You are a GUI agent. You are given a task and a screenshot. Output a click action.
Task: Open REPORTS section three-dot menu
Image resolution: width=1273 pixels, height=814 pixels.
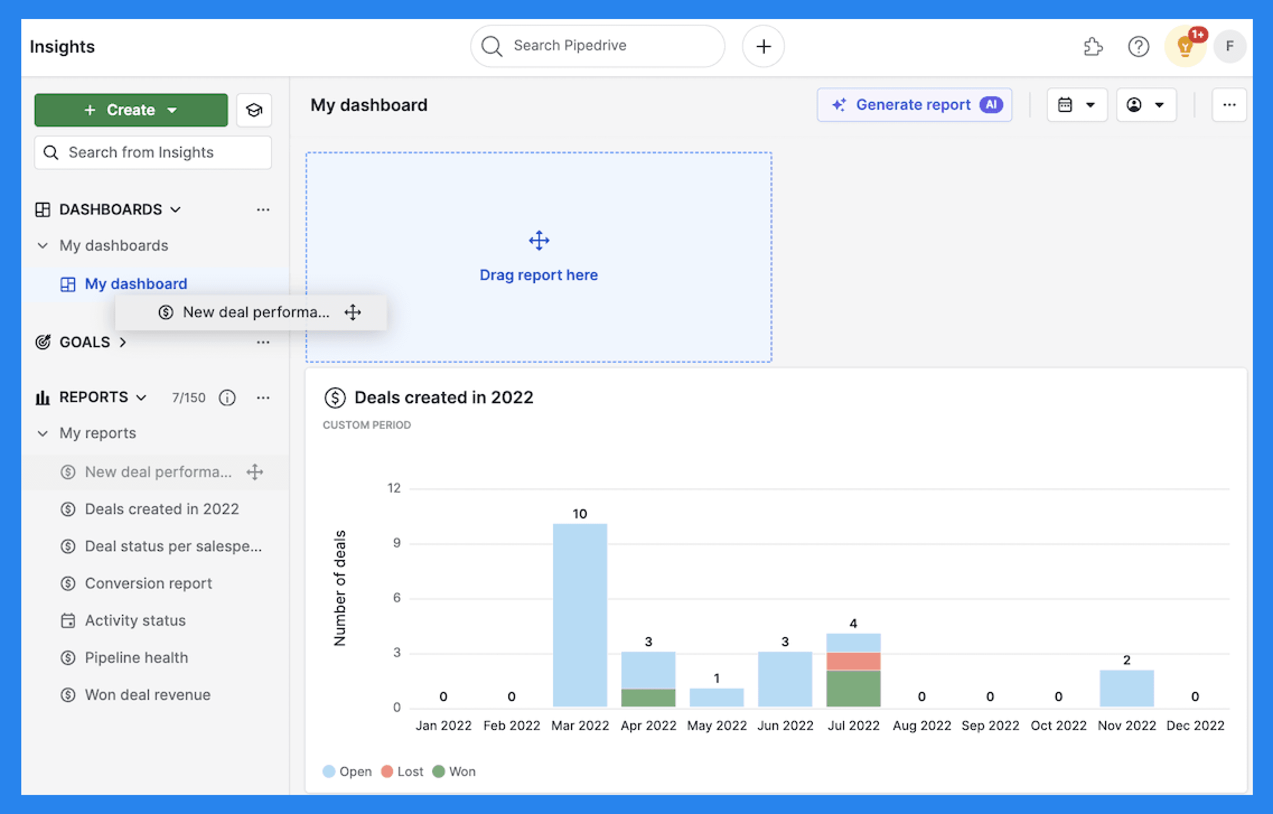pyautogui.click(x=263, y=397)
